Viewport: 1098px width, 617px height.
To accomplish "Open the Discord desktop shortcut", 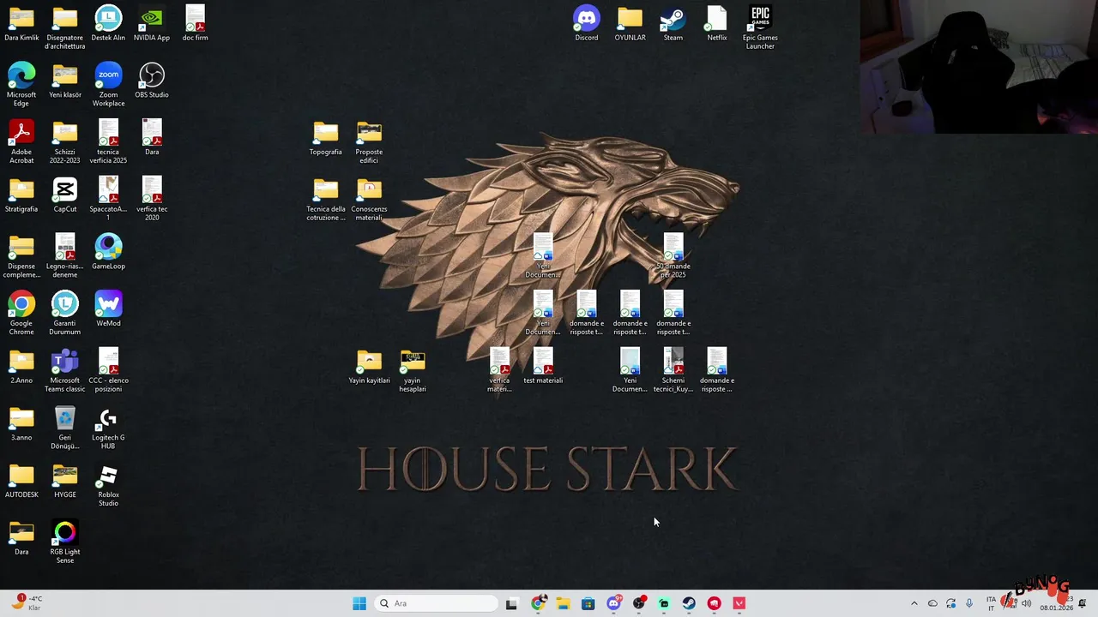I will (x=587, y=23).
